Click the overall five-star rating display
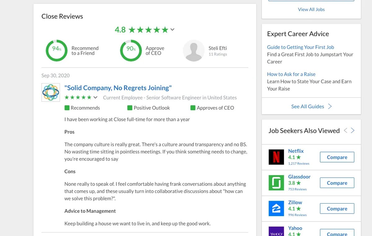 point(148,30)
